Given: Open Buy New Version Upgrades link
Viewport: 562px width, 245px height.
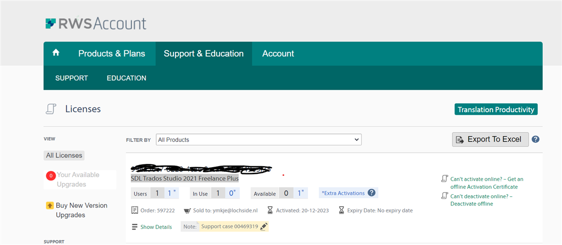Looking at the screenshot, I should (82, 210).
